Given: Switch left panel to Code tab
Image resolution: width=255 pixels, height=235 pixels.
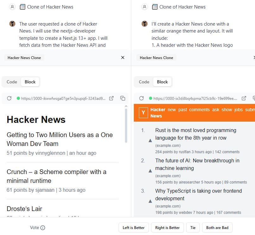Looking at the screenshot, I should [x=12, y=82].
